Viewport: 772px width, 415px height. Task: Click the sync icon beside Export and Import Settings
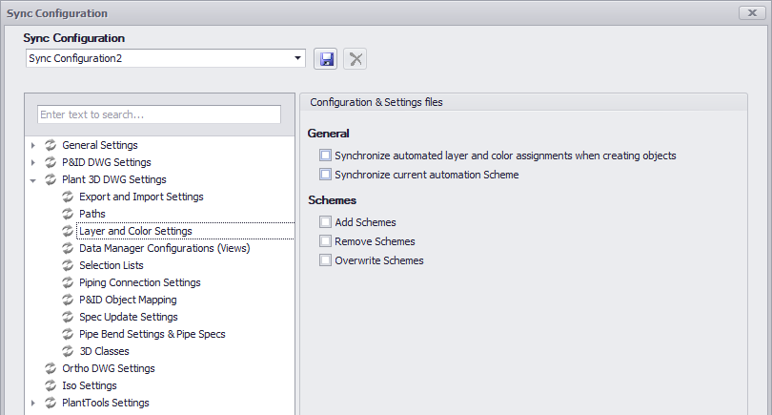pyautogui.click(x=68, y=197)
